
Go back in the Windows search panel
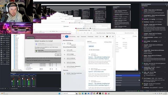[63, 36]
